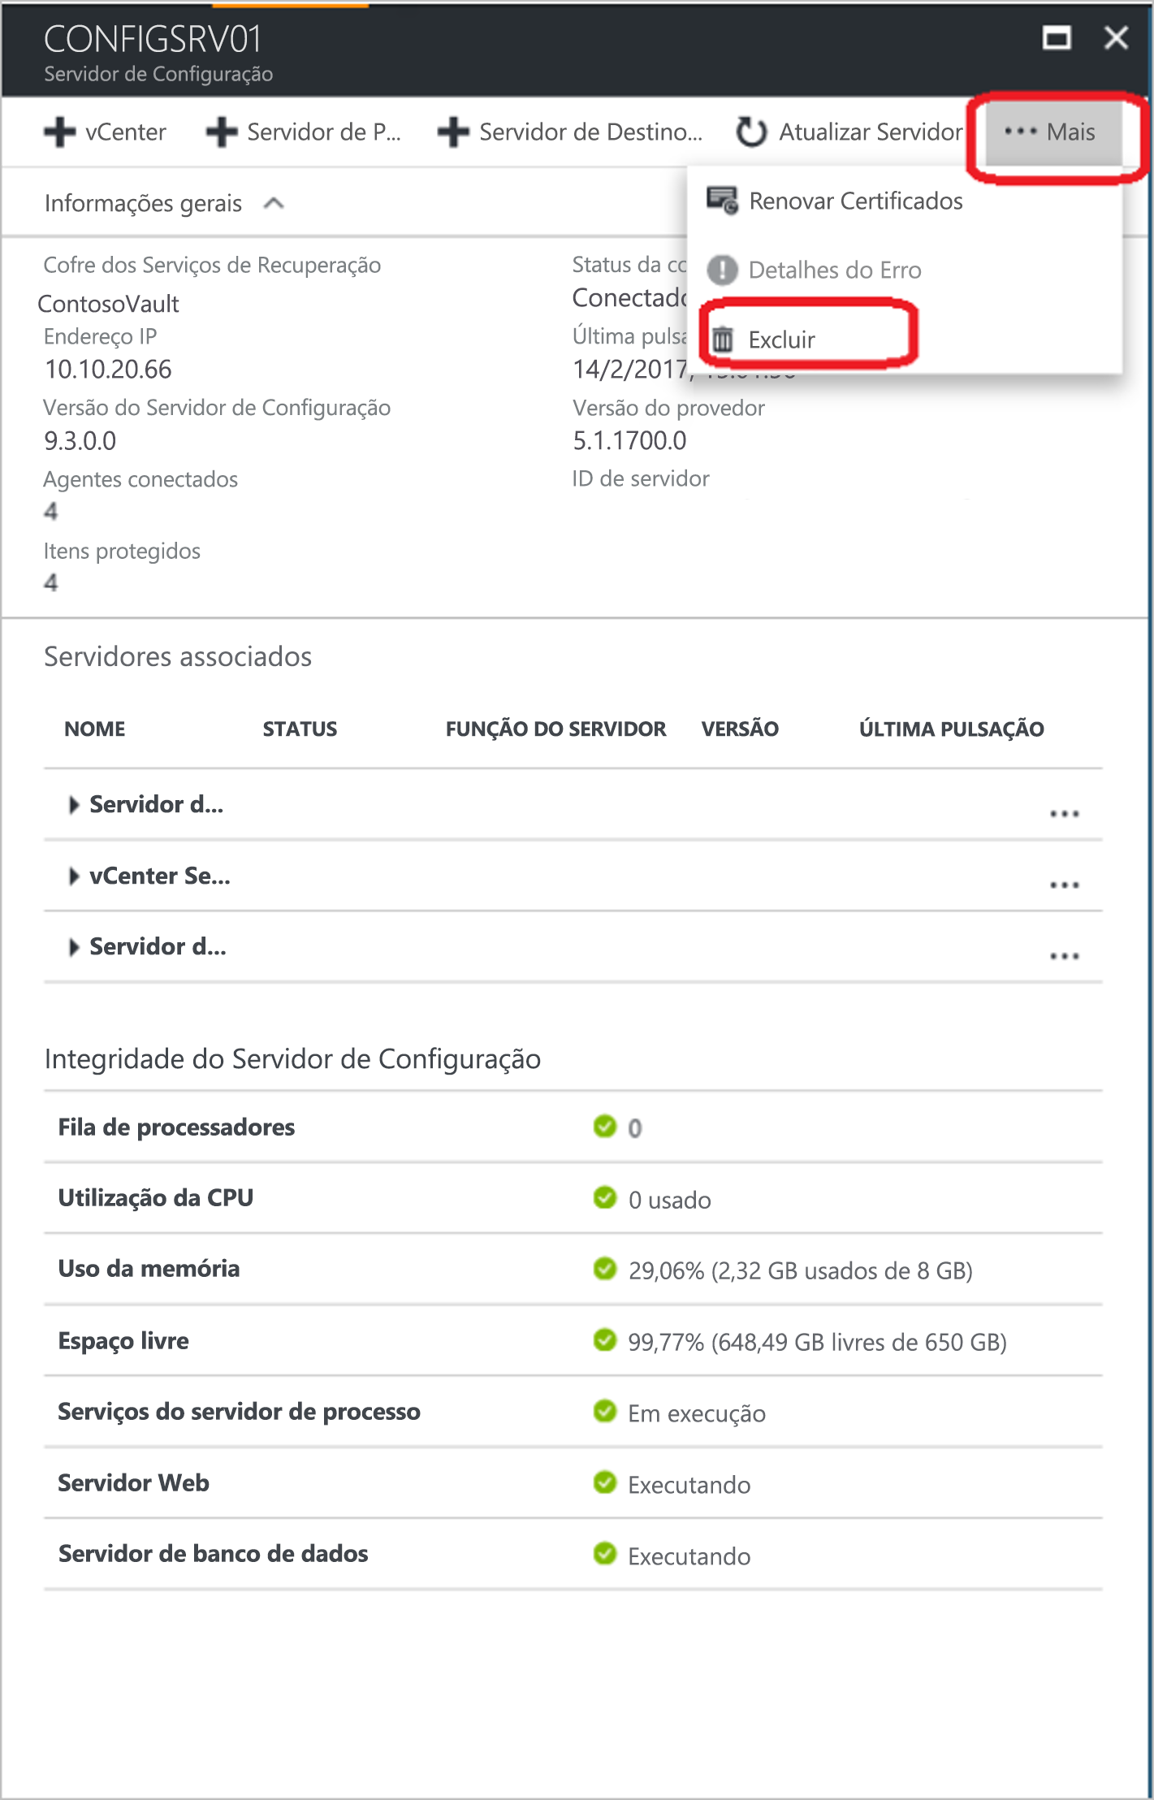Image resolution: width=1154 pixels, height=1800 pixels.
Task: Click the trash can icon beside Excluir
Action: click(x=722, y=340)
